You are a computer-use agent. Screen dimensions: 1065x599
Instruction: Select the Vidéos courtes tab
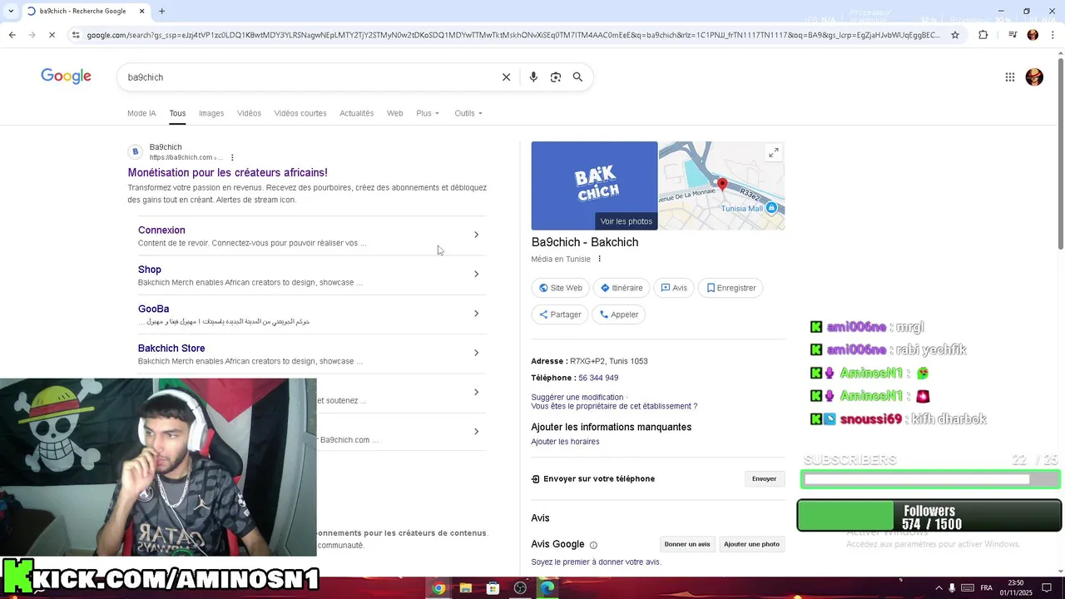click(x=300, y=113)
